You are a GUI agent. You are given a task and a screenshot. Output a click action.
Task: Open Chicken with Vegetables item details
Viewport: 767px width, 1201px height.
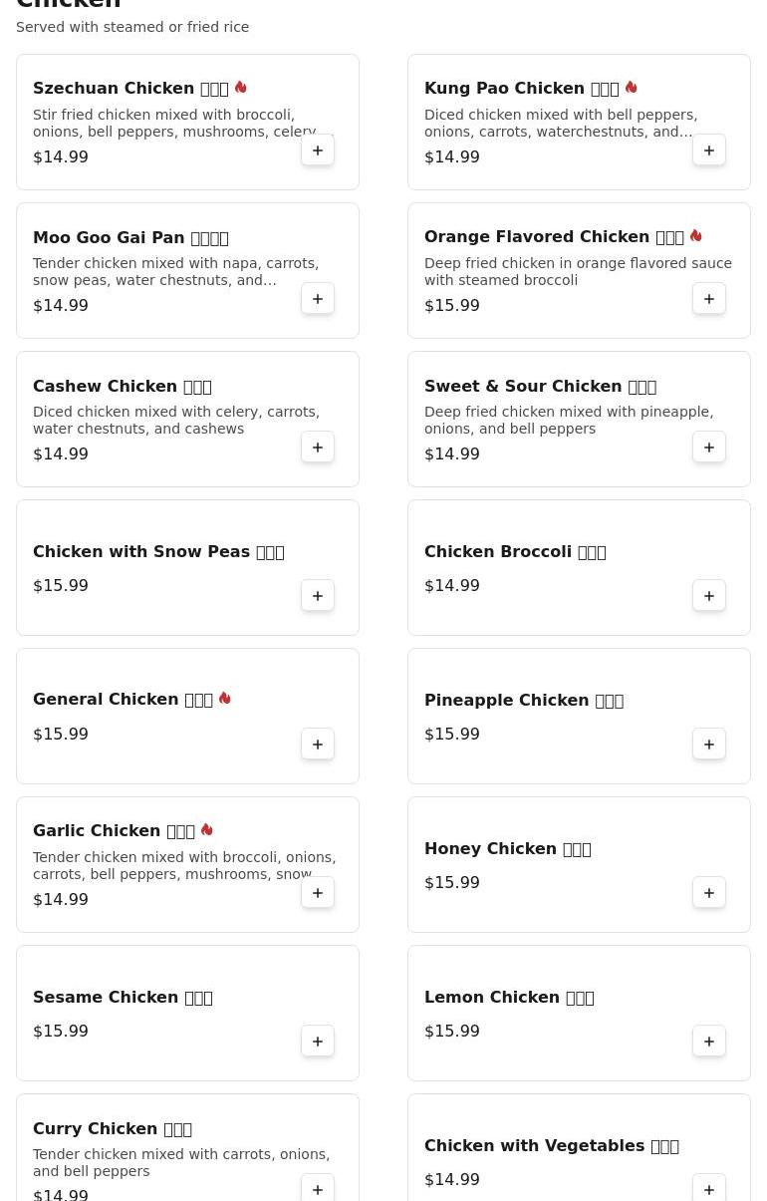coord(551,1146)
